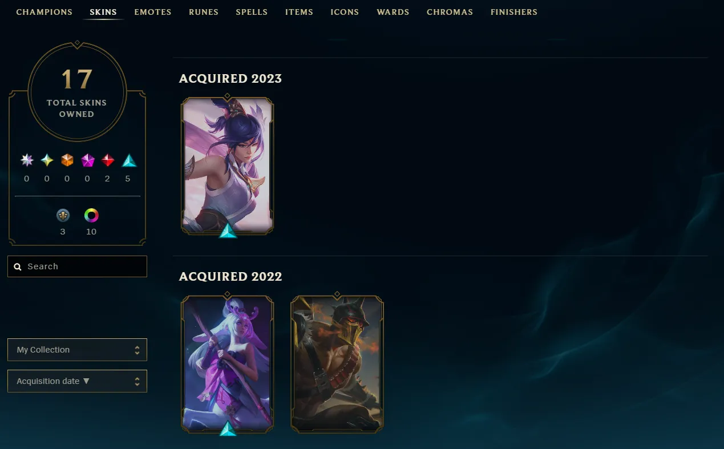Open the Acquisition date sort dropdown
The width and height of the screenshot is (724, 449).
[x=77, y=381]
